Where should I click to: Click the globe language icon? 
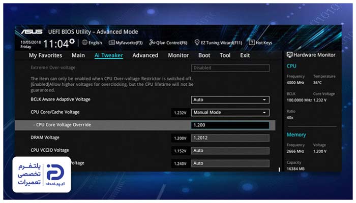pos(85,42)
